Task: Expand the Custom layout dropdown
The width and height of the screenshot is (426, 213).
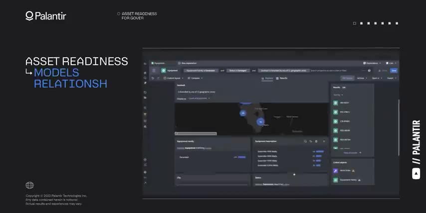Action: tap(173, 78)
